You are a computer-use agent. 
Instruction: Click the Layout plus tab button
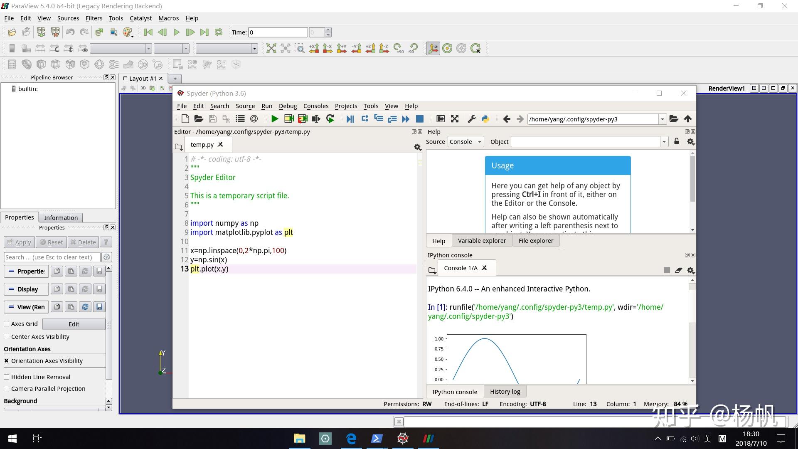[175, 79]
